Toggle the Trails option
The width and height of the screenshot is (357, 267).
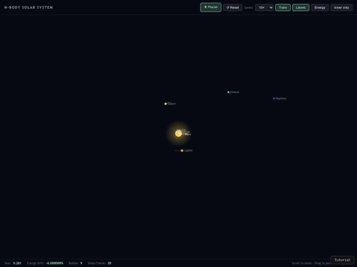click(283, 7)
